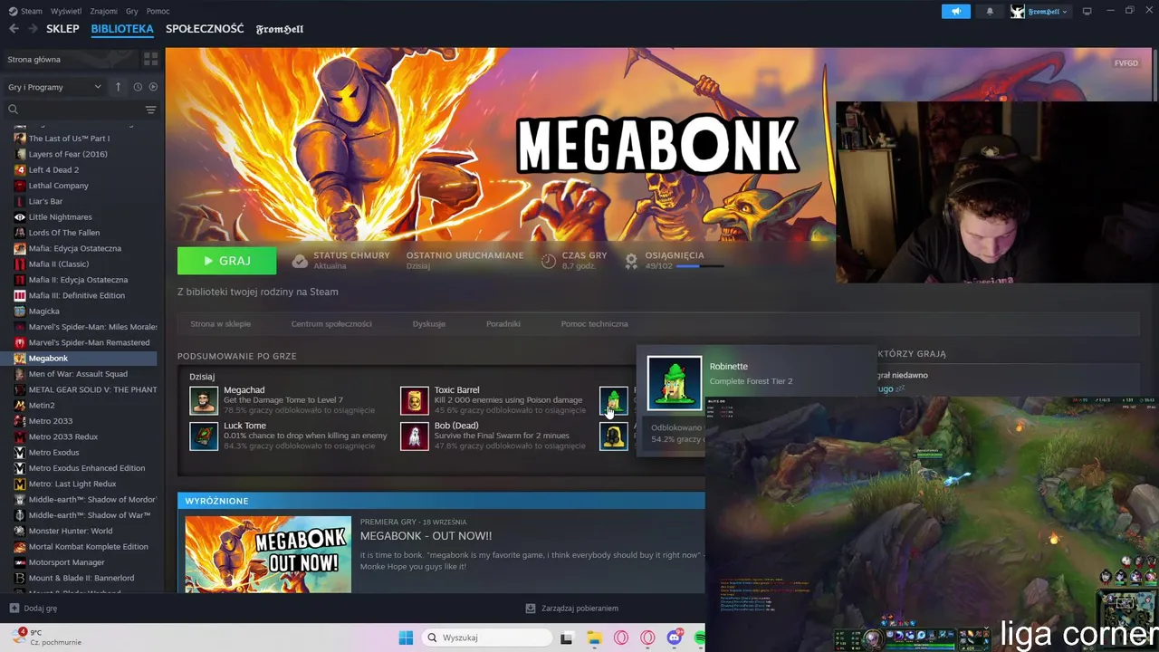The width and height of the screenshot is (1159, 652).
Task: Switch to the SPOŁECZNOŚĆ tab
Action: (x=205, y=29)
